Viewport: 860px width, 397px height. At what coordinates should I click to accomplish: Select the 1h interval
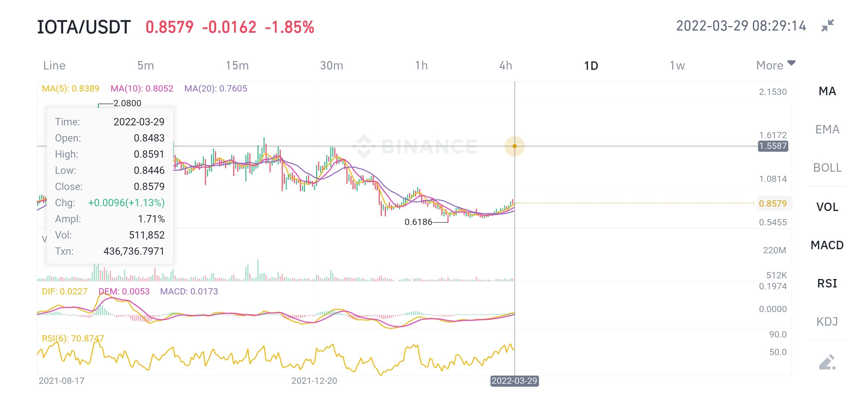(x=421, y=65)
